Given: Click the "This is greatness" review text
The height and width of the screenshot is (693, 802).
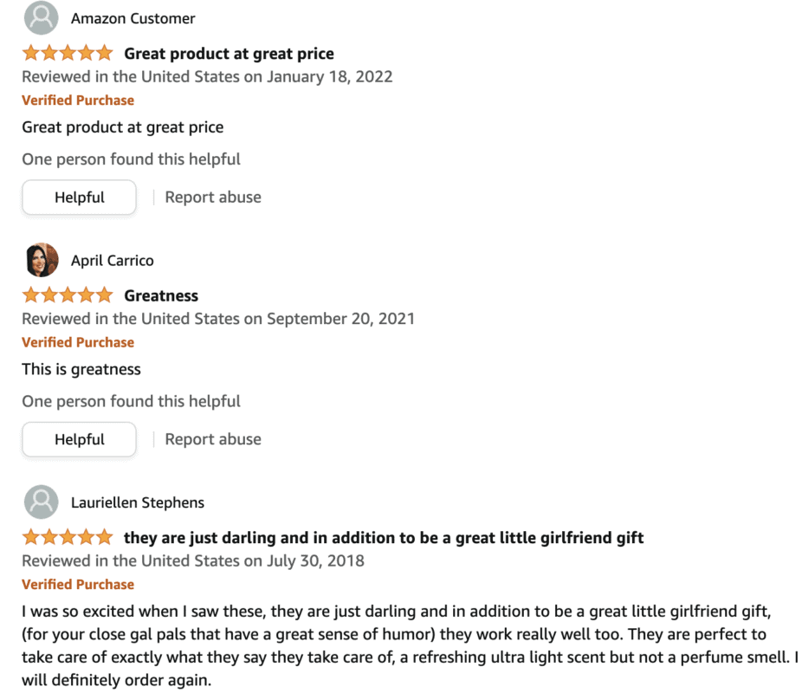Looking at the screenshot, I should (81, 369).
